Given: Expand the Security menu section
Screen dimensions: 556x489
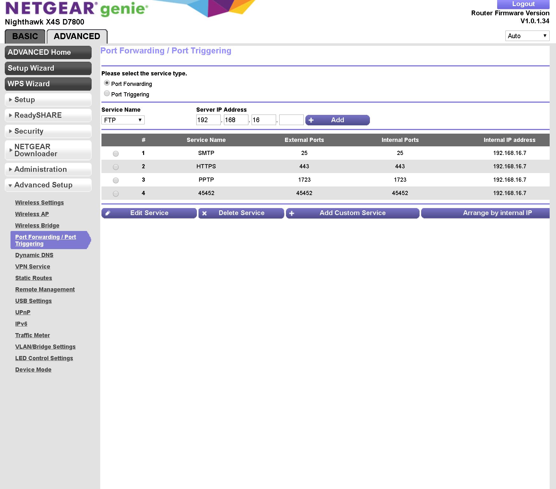Looking at the screenshot, I should [48, 131].
